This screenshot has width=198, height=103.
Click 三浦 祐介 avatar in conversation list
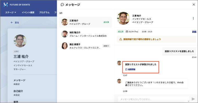click(x=65, y=22)
